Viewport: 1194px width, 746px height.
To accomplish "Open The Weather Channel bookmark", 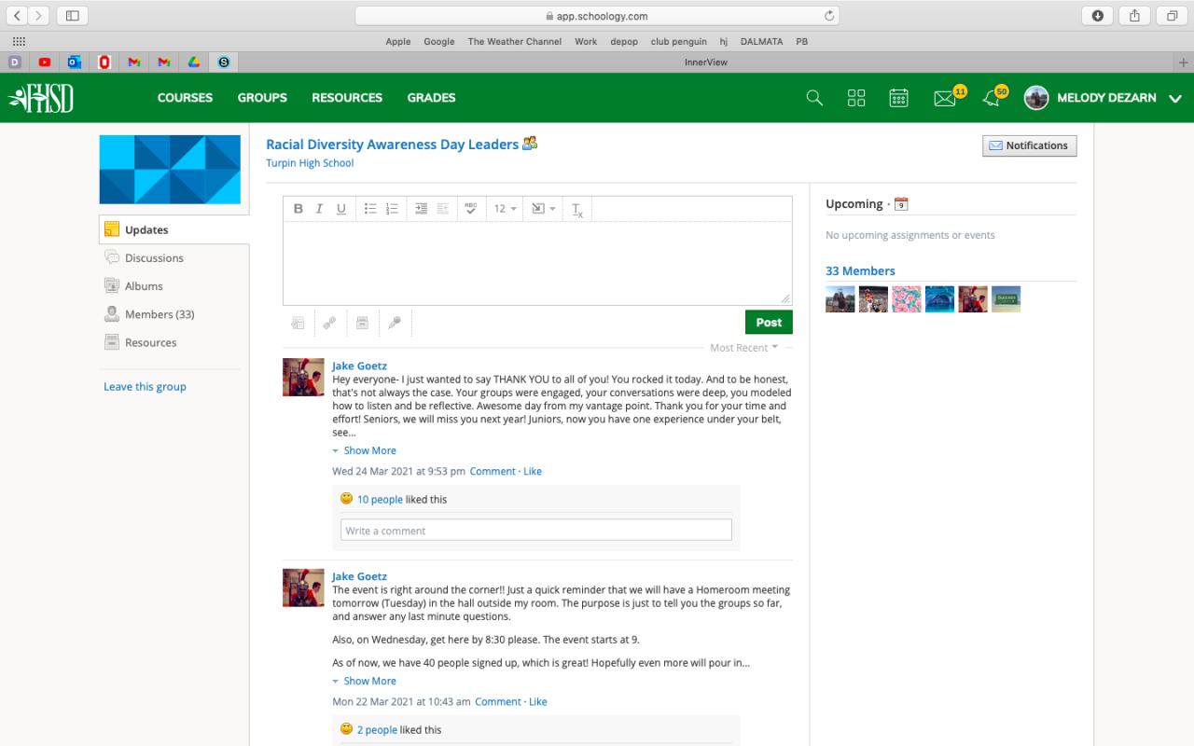I will 515,42.
